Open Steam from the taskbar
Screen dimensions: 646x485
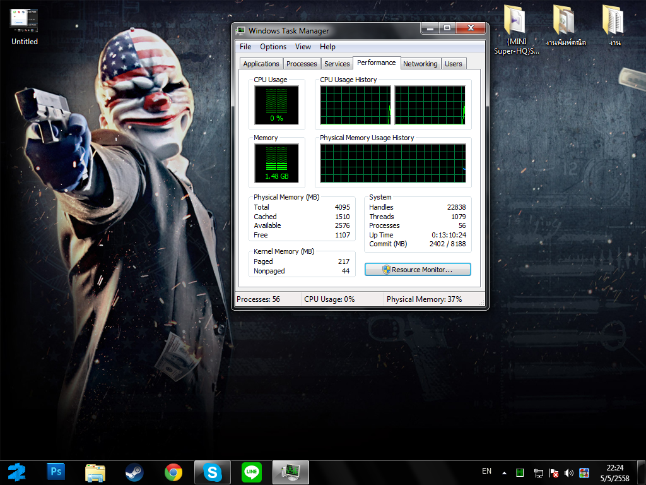pyautogui.click(x=134, y=472)
